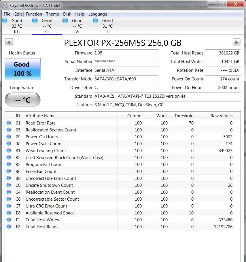Select threshold value 70 in Read Error Rate
The image size is (246, 262).
point(191,123)
